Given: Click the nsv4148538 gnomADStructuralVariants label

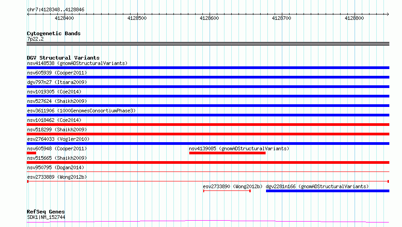Looking at the screenshot, I should click(77, 63).
